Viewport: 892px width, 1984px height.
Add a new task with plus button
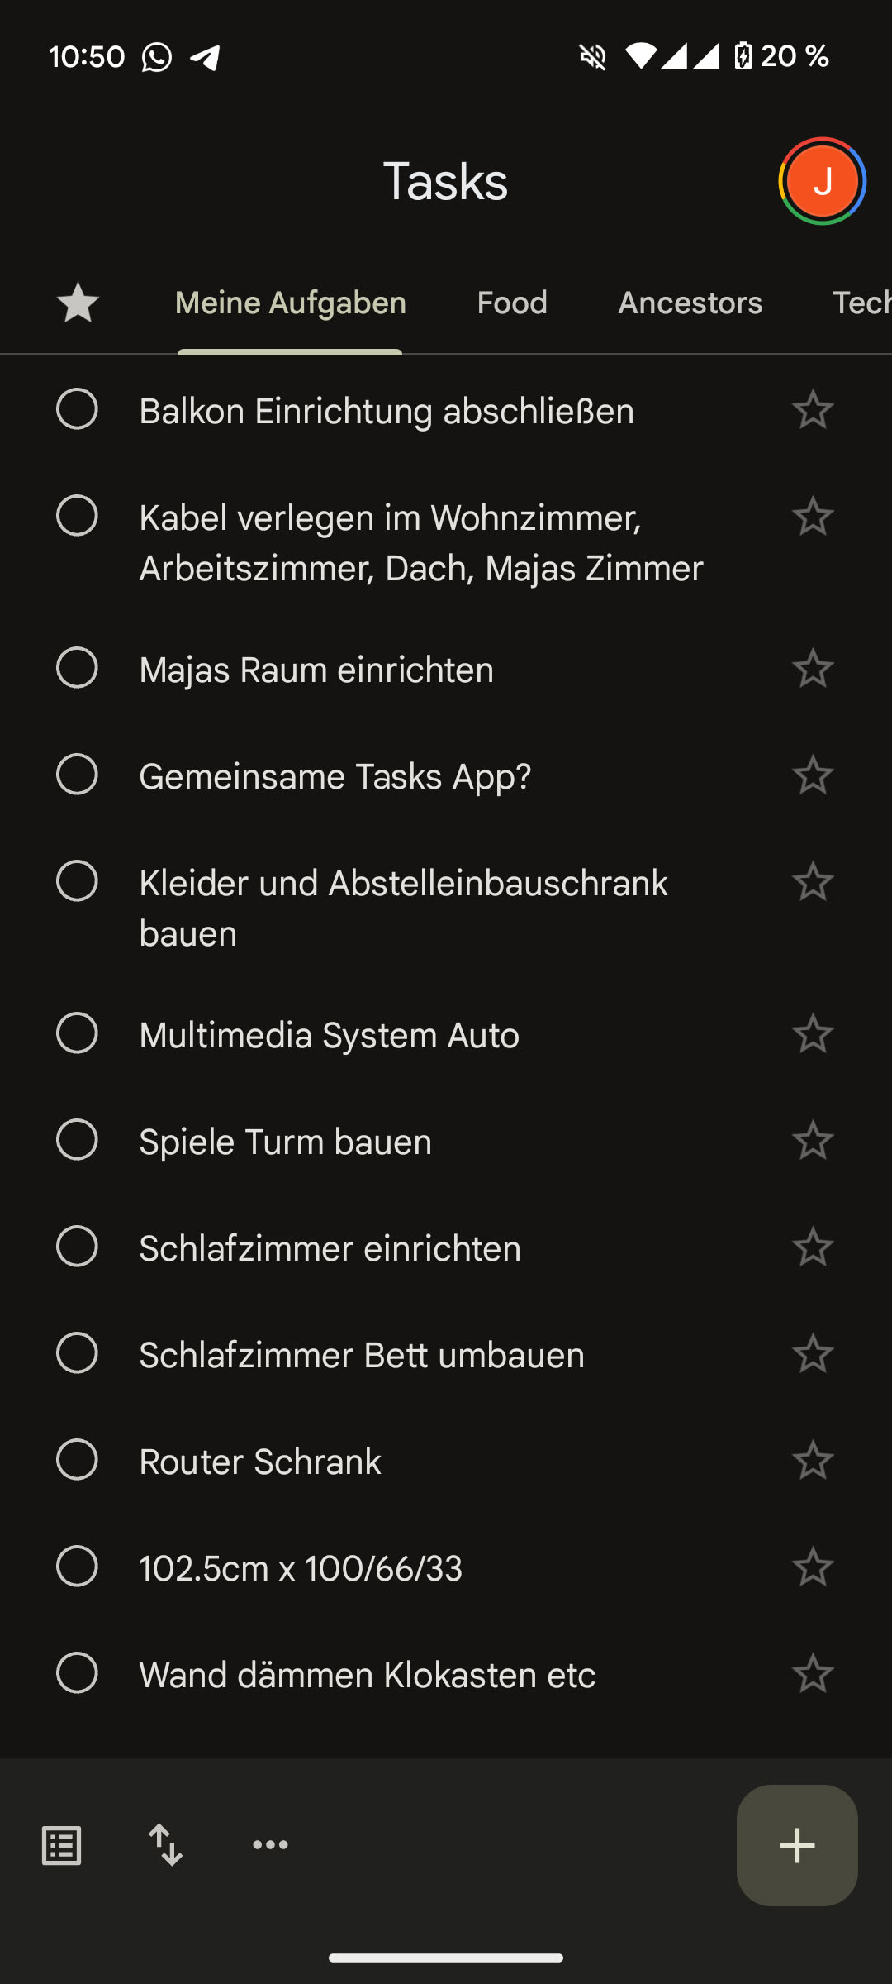(797, 1845)
